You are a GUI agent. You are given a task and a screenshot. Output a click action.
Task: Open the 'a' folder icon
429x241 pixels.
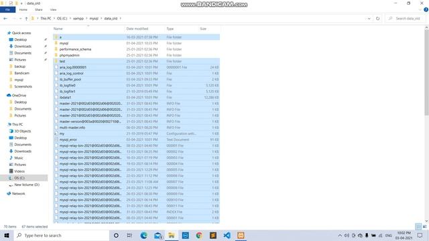(x=56, y=37)
